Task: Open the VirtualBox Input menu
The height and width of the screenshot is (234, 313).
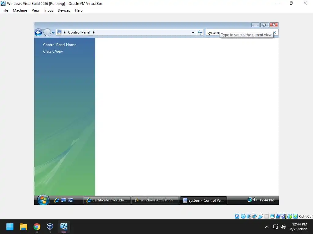Action: click(x=49, y=10)
